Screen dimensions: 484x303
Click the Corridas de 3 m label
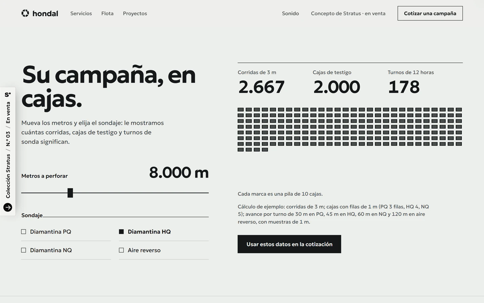[x=257, y=72]
